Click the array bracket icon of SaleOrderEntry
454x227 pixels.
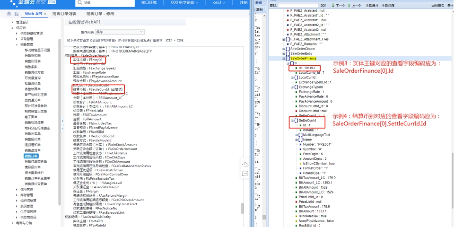tap(288, 53)
